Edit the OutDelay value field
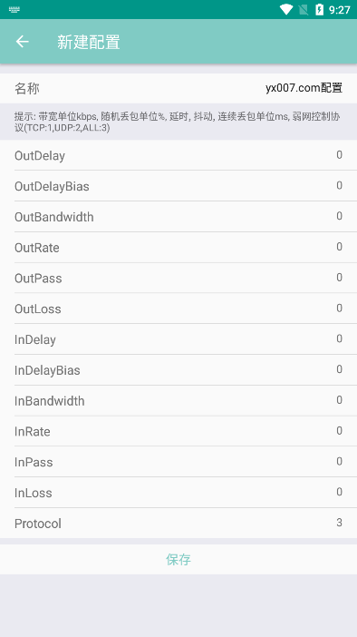The width and height of the screenshot is (357, 637). 339,155
